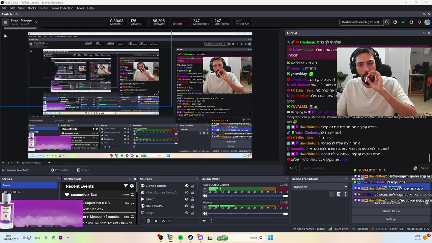Open the Twitch inbox mail icon

click(411, 22)
